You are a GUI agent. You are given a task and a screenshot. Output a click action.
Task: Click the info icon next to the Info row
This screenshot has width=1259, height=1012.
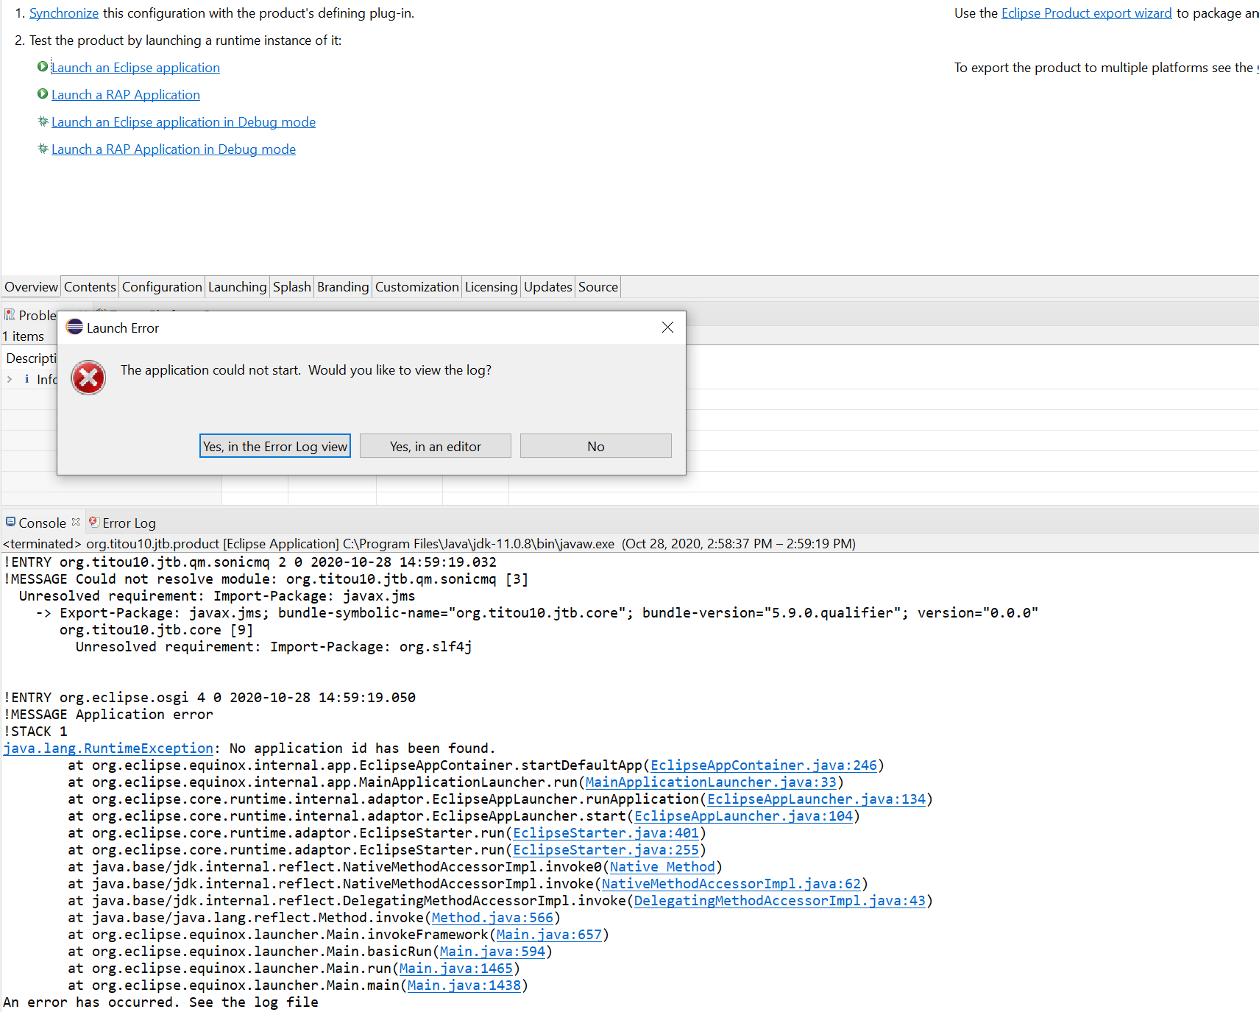pos(27,379)
